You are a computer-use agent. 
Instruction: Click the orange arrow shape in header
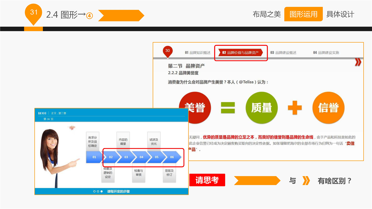pos(121,15)
